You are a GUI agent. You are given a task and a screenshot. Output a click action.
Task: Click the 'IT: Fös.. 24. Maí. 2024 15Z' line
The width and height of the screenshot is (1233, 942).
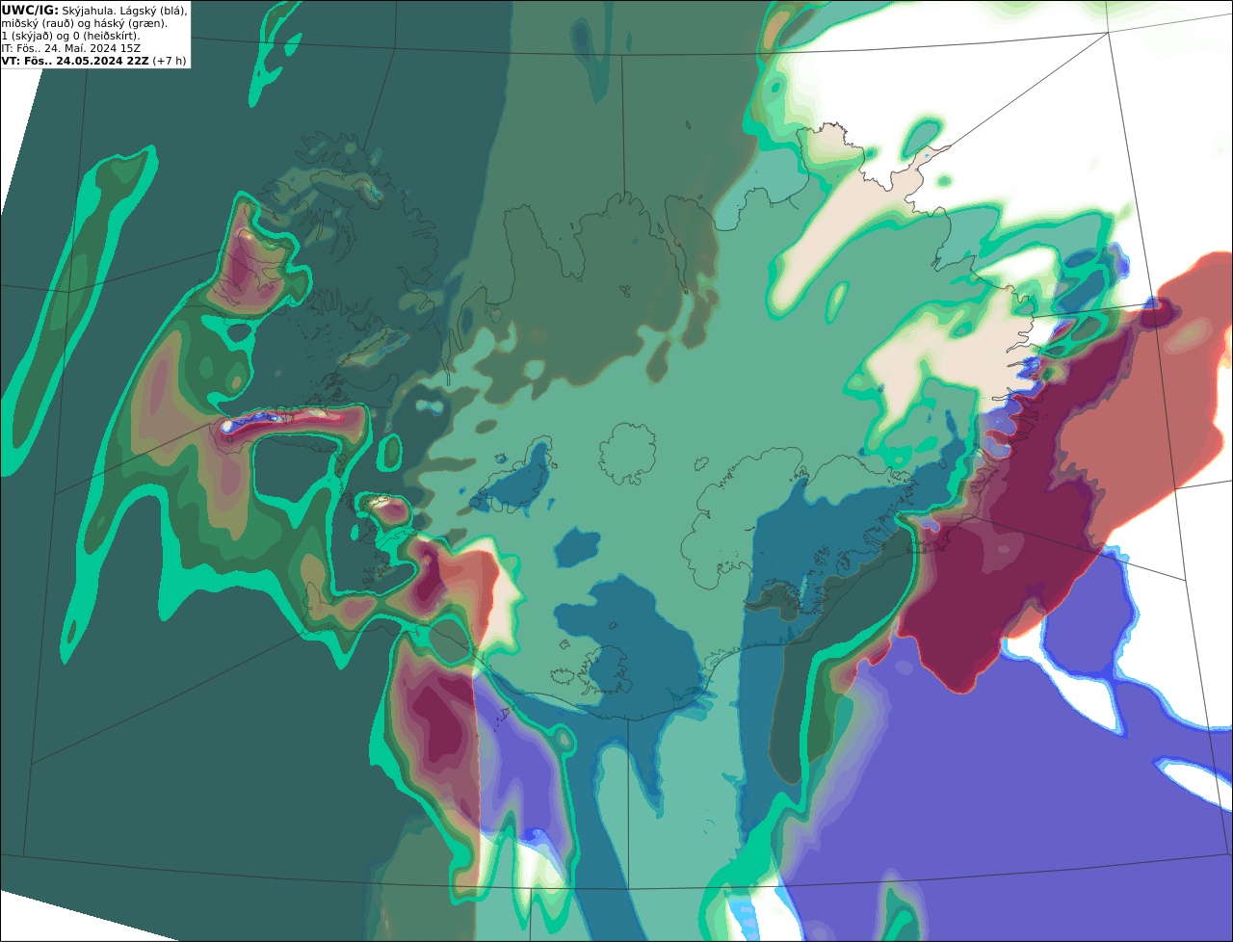(70, 48)
